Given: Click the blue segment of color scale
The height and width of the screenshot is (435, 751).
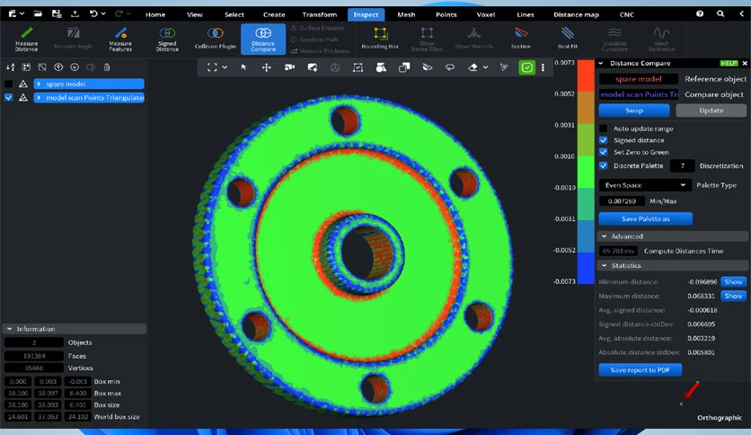Looking at the screenshot, I should point(586,269).
